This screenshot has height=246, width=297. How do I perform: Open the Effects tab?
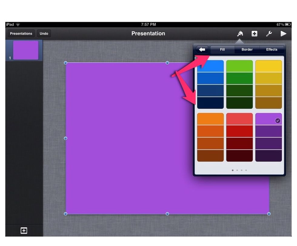click(x=272, y=49)
